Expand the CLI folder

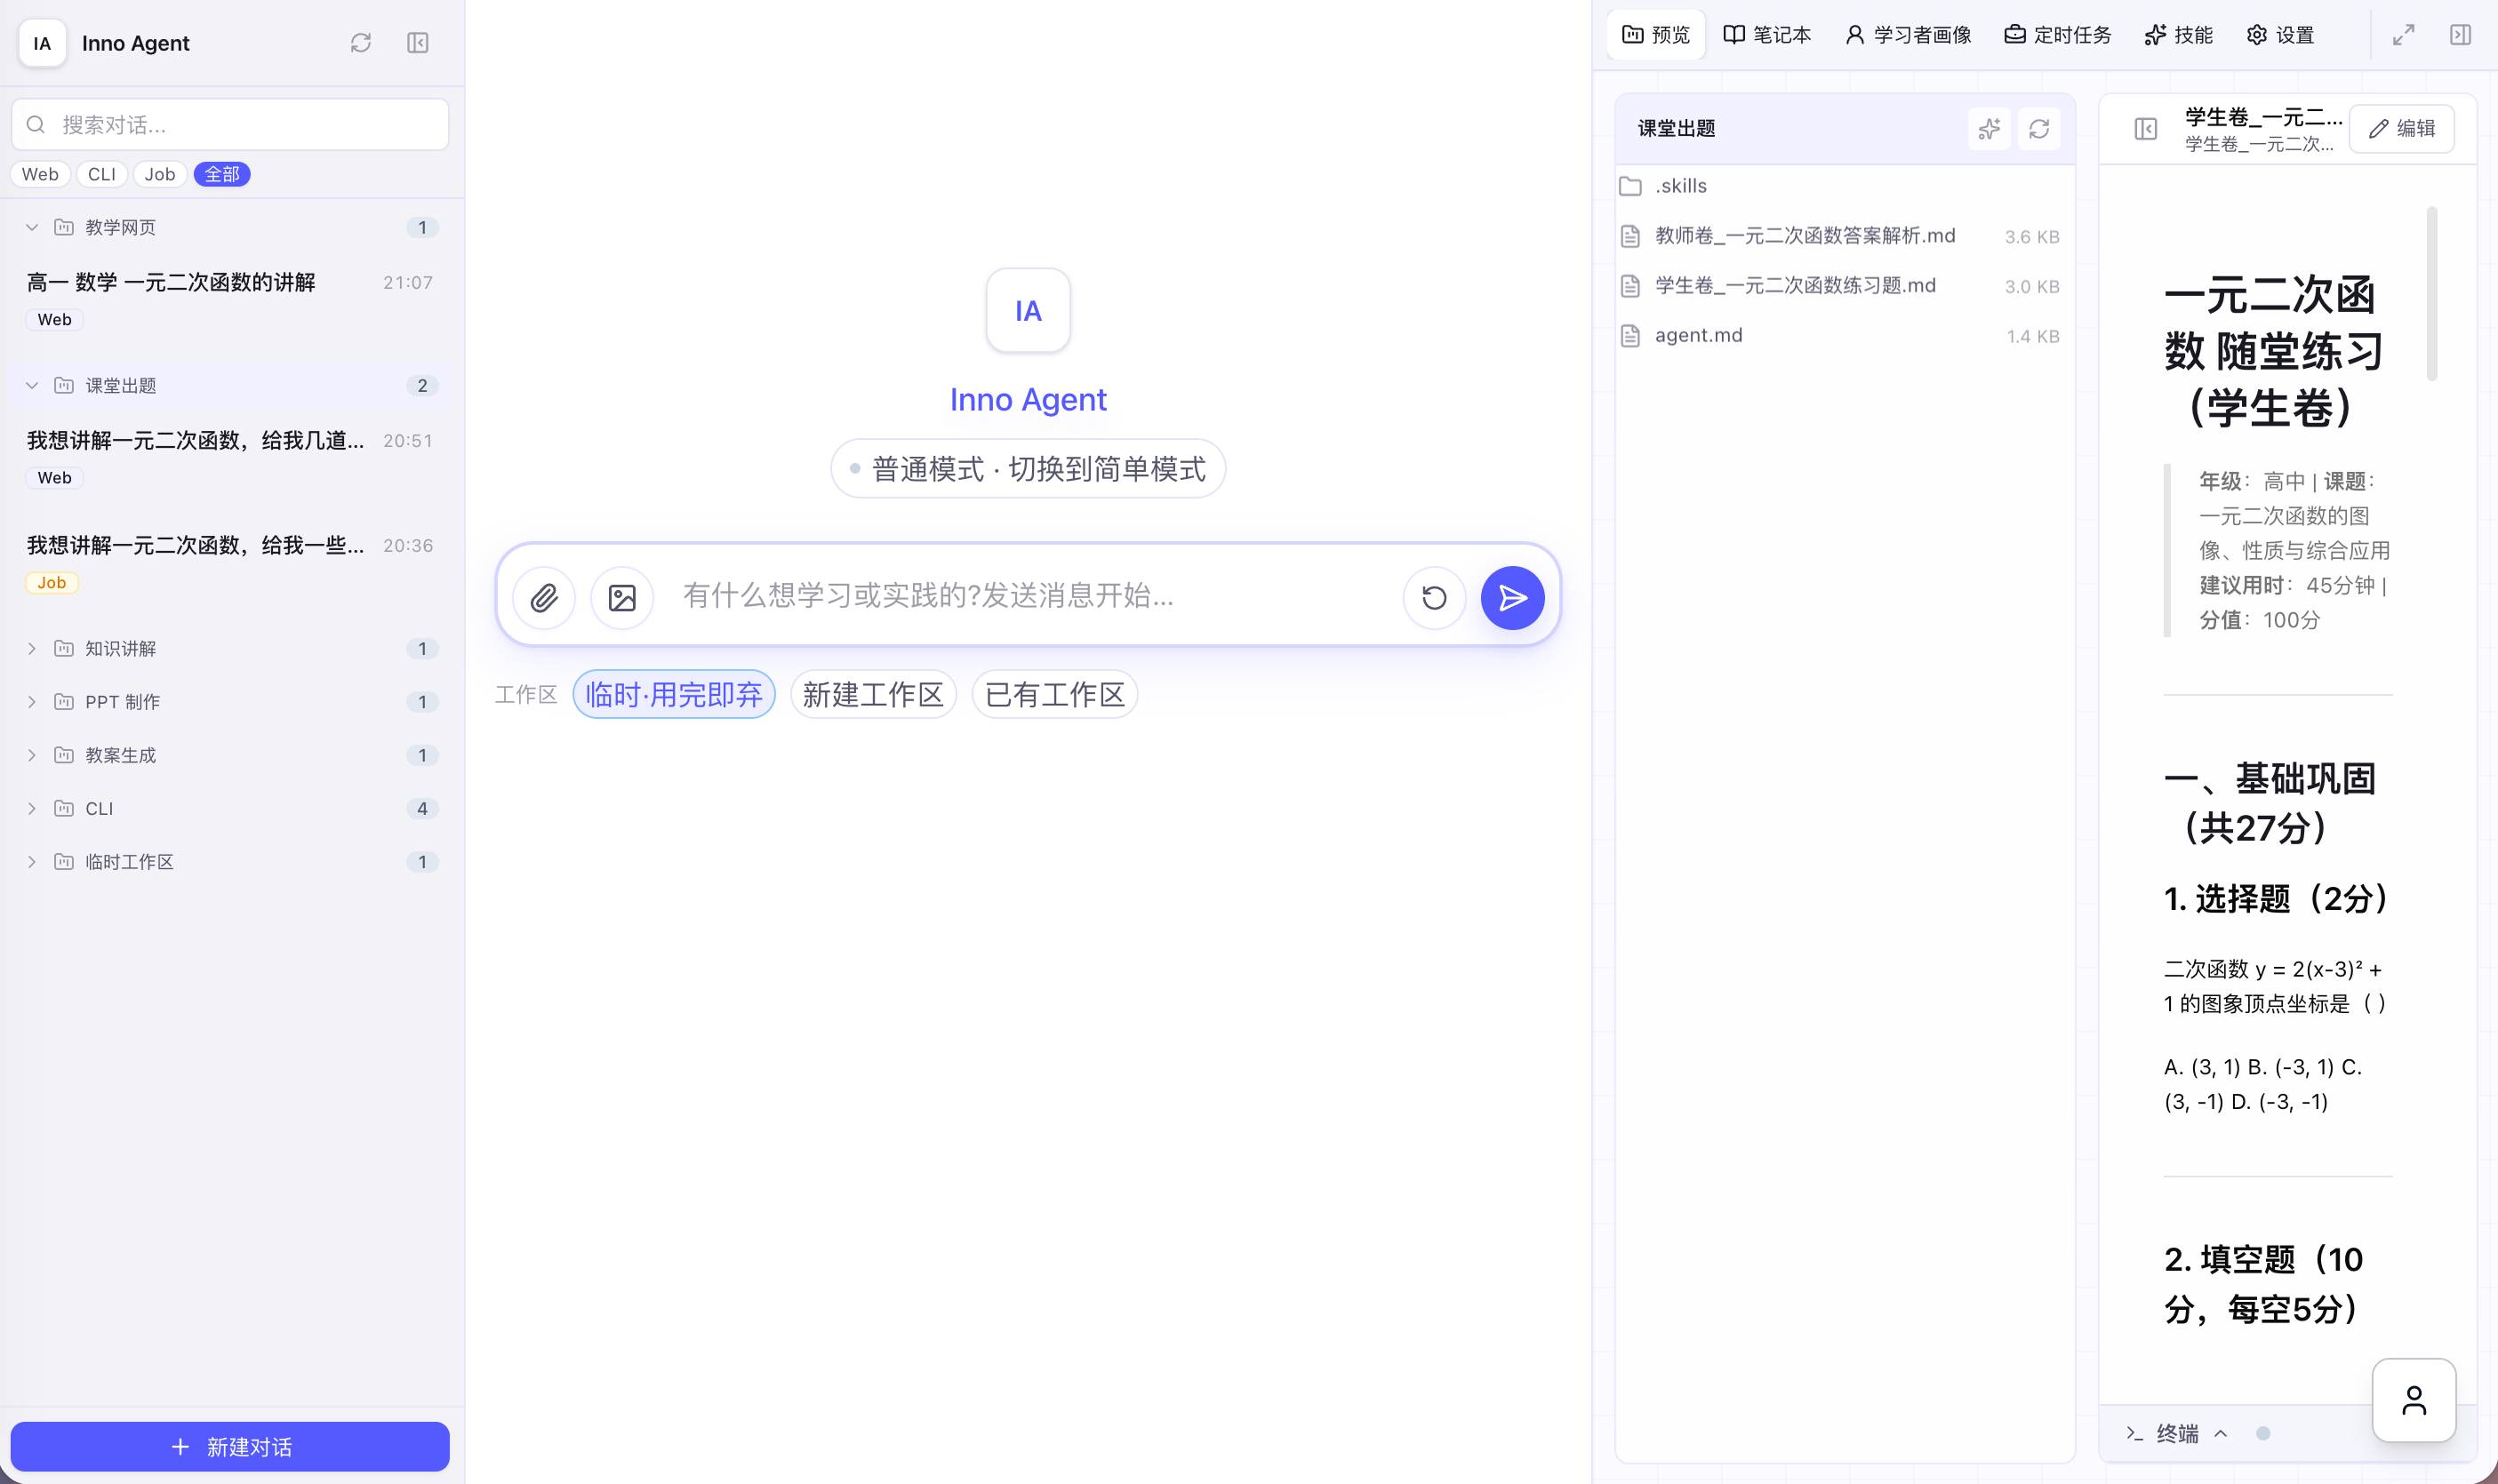click(230, 808)
